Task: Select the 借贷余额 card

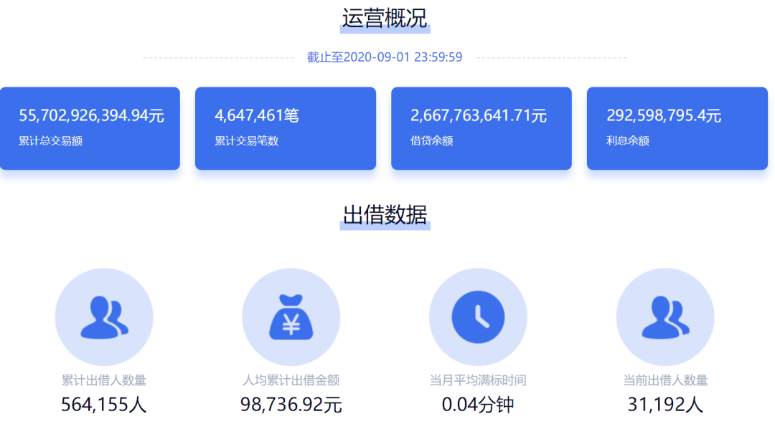Action: tap(482, 129)
